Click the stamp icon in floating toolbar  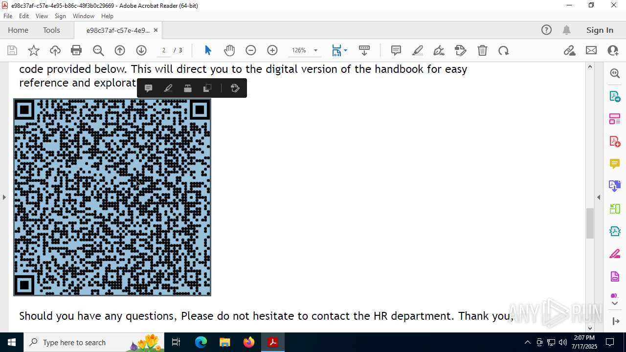tap(235, 88)
